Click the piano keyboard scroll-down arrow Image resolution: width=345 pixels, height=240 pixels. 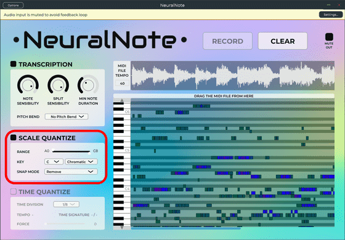[122, 228]
